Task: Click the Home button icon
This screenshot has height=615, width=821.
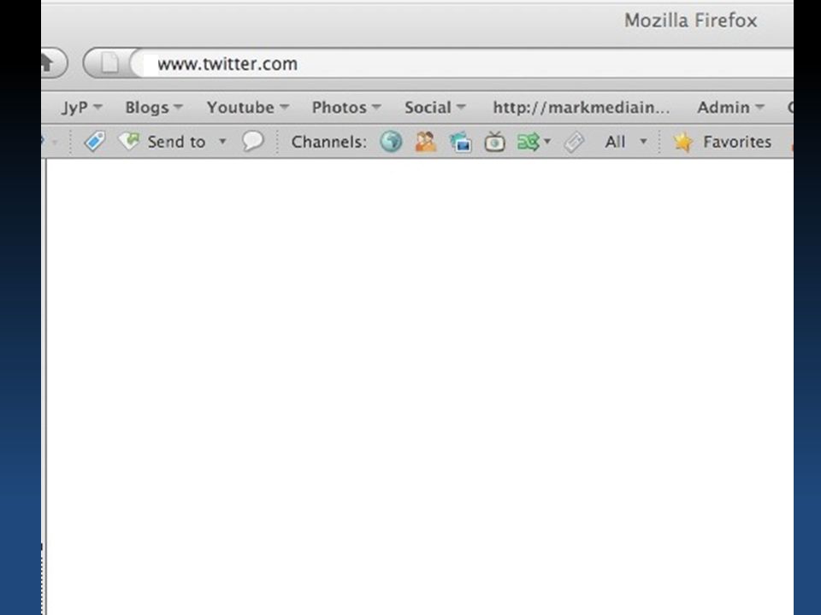Action: point(48,63)
